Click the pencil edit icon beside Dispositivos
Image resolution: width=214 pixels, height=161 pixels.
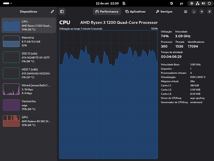coord(52,12)
